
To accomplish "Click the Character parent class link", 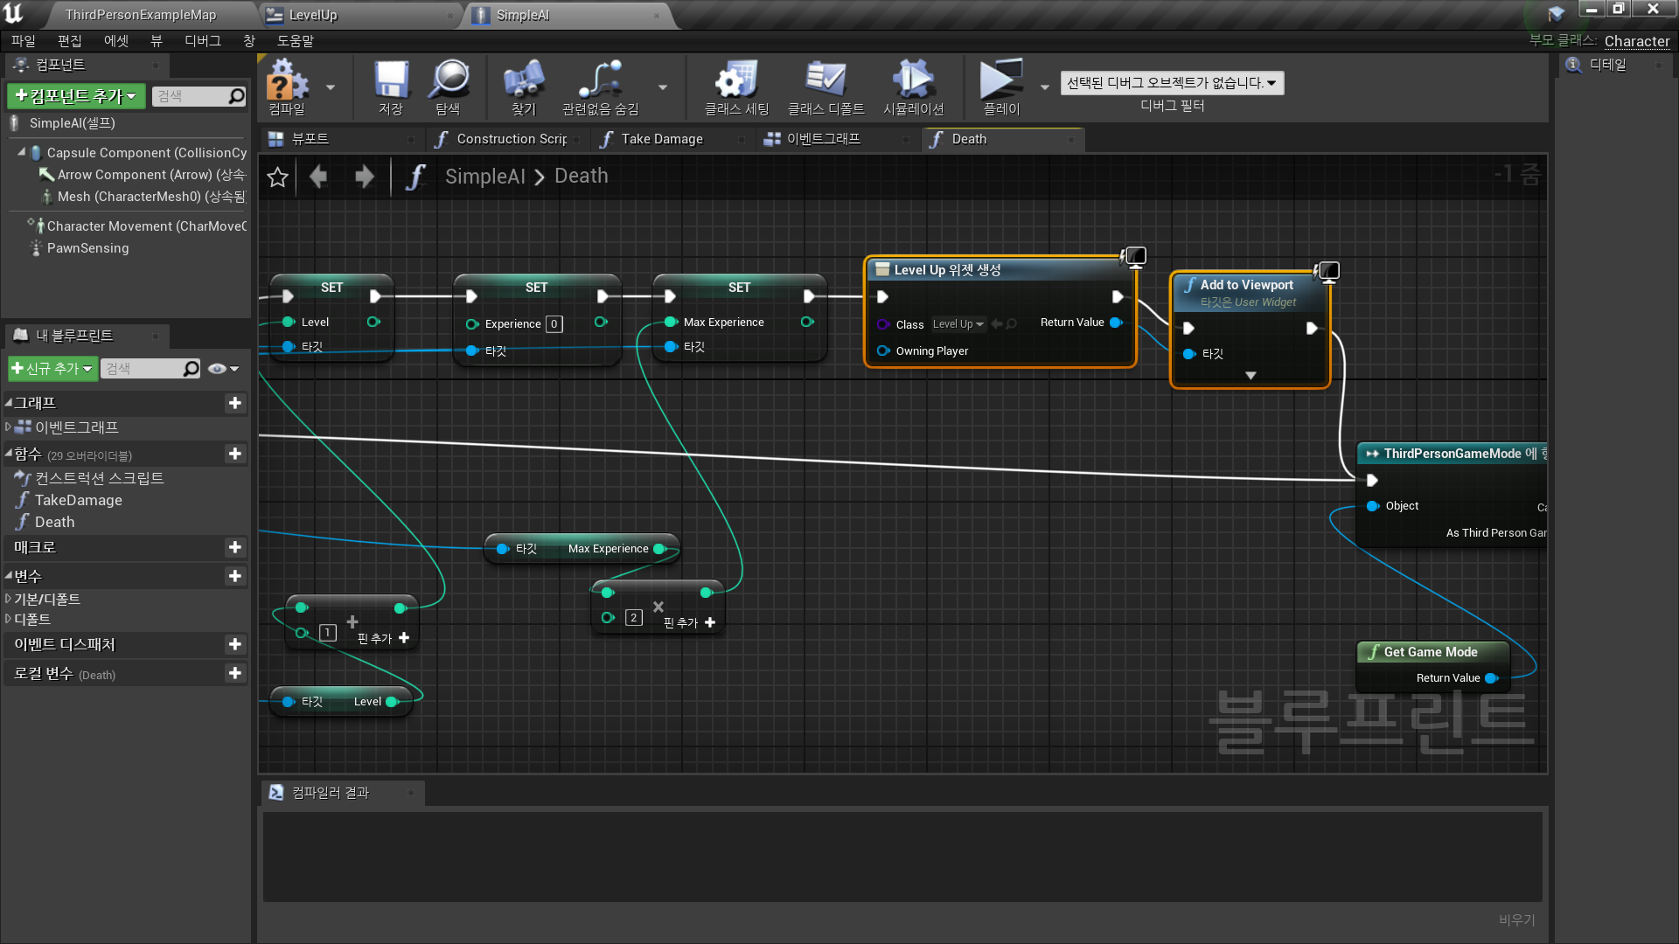I will point(1636,41).
